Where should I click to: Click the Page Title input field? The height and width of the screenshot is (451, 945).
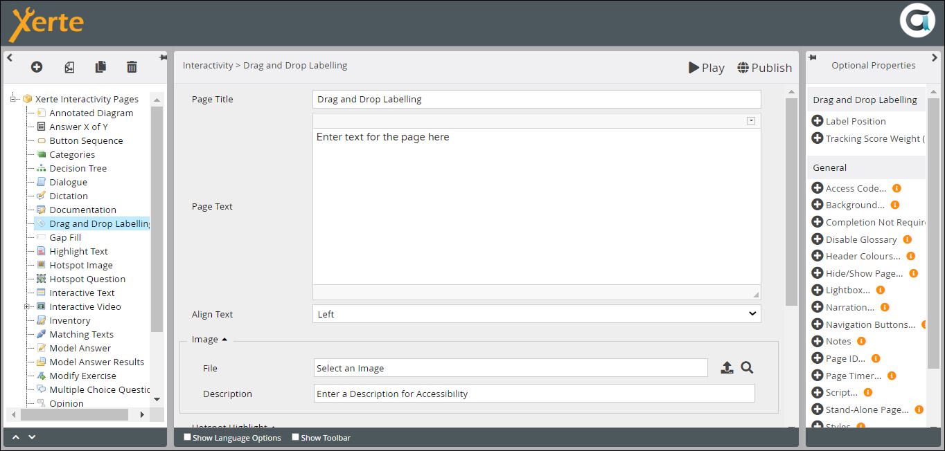point(536,99)
